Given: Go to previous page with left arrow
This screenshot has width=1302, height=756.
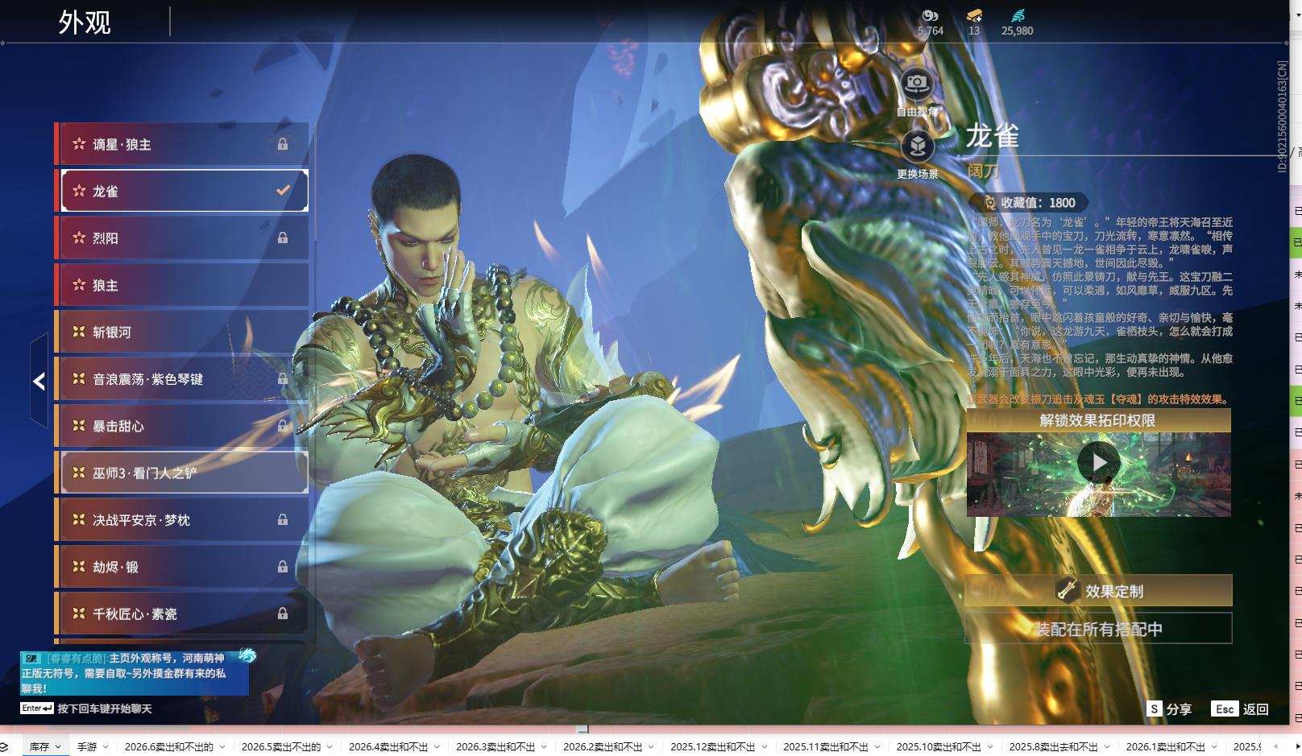Looking at the screenshot, I should click(39, 381).
